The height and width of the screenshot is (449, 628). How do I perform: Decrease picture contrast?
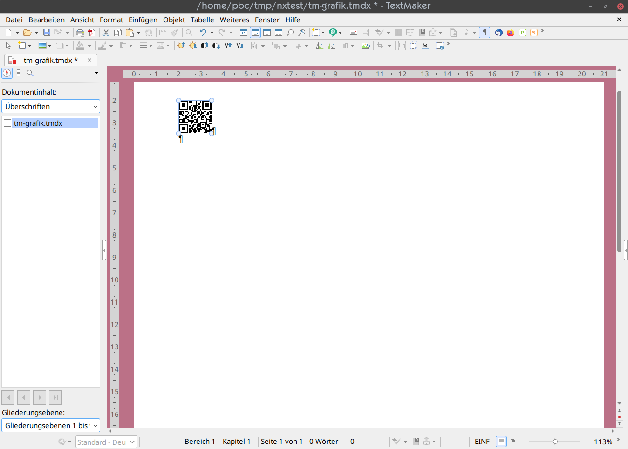216,46
